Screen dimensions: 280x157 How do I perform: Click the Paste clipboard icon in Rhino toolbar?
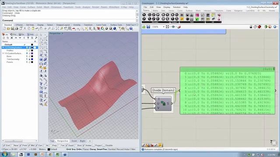[x=33, y=28]
